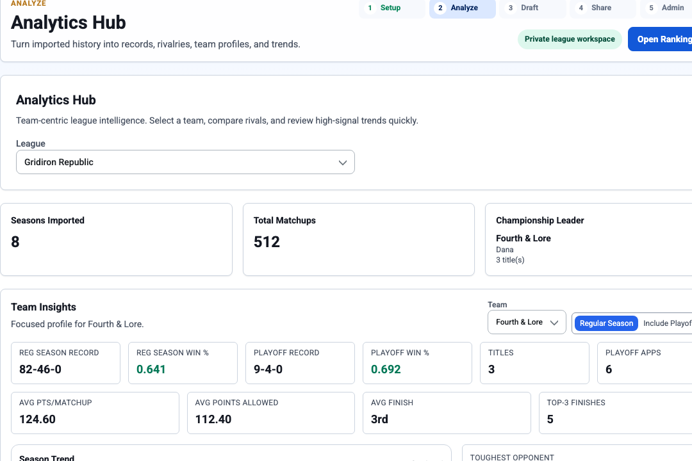Click the Toughest Opponent card
This screenshot has height=461, width=692.
pyautogui.click(x=577, y=453)
